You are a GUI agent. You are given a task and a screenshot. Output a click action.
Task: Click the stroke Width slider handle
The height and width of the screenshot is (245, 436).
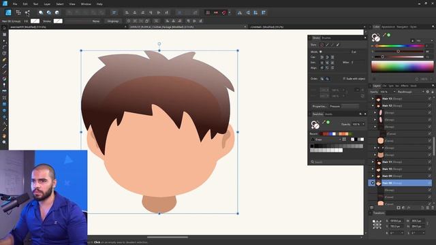click(x=321, y=52)
